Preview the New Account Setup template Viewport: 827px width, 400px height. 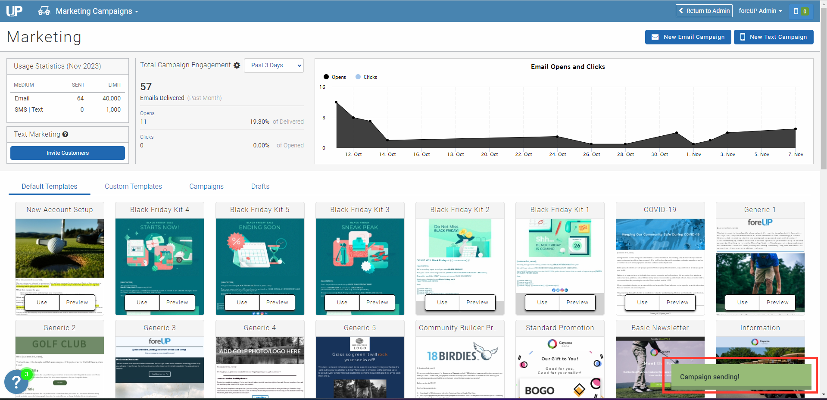pyautogui.click(x=77, y=303)
